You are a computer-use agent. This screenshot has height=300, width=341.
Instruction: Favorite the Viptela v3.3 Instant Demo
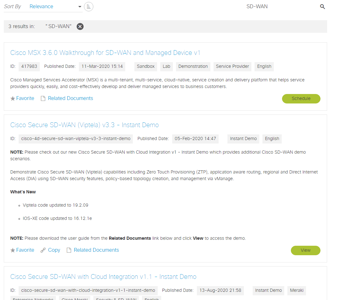22,250
